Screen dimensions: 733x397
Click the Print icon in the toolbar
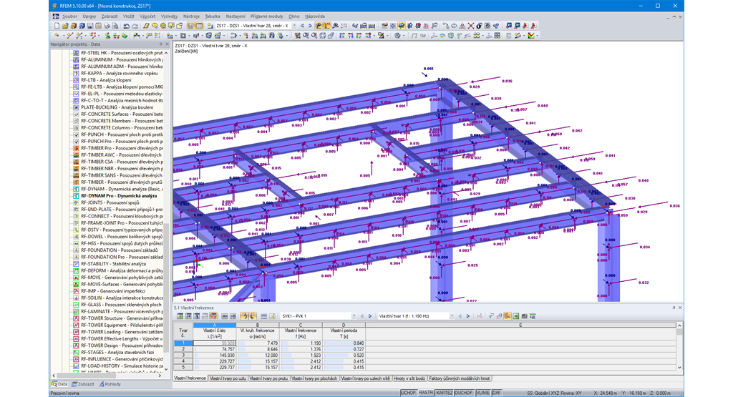click(107, 26)
